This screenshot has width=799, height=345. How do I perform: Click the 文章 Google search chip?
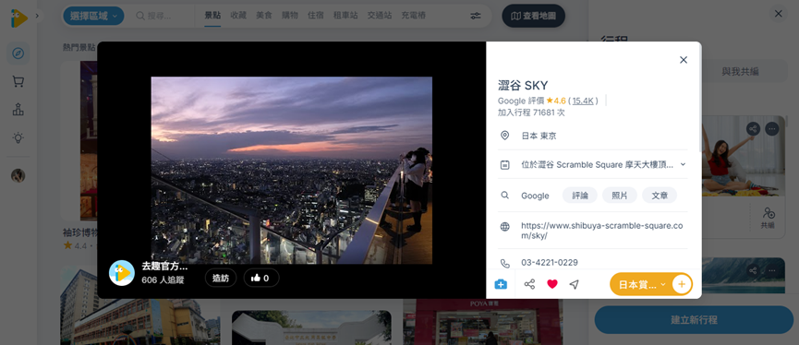660,196
